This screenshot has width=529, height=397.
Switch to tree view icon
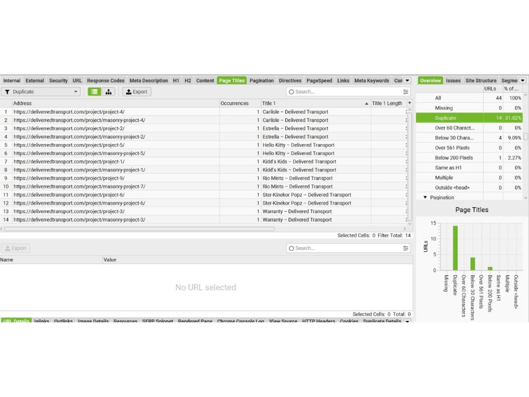[108, 92]
